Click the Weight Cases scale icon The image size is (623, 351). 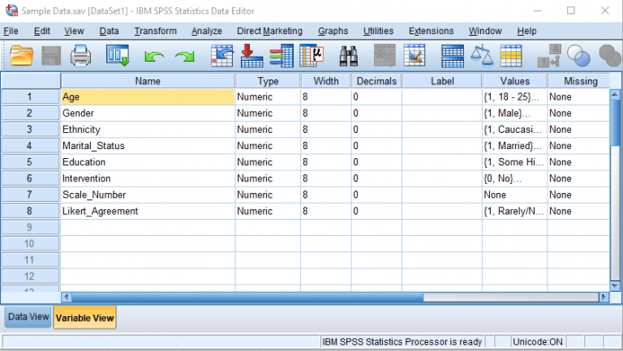[482, 55]
